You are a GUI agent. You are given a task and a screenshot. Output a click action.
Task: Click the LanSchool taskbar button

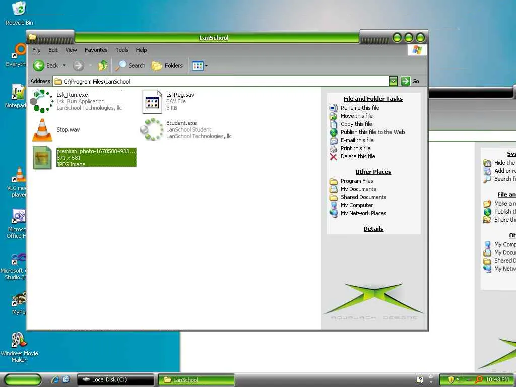197,379
